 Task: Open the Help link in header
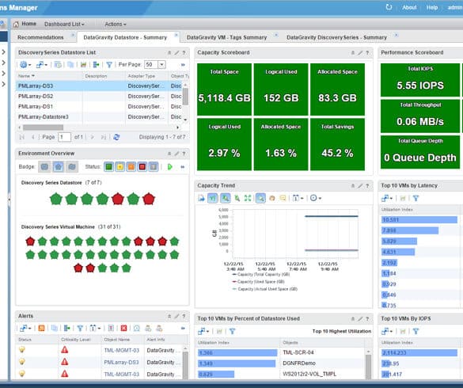[x=432, y=7]
